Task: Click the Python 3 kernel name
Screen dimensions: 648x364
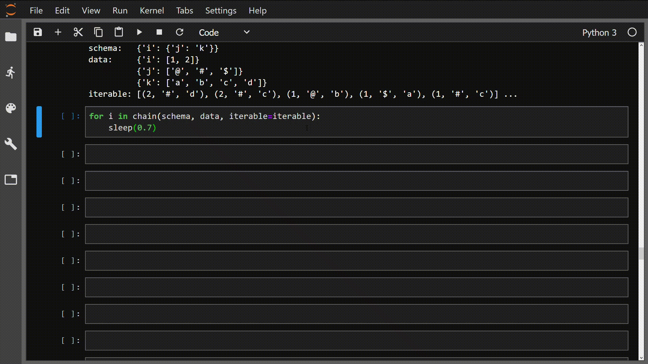Action: 599,32
